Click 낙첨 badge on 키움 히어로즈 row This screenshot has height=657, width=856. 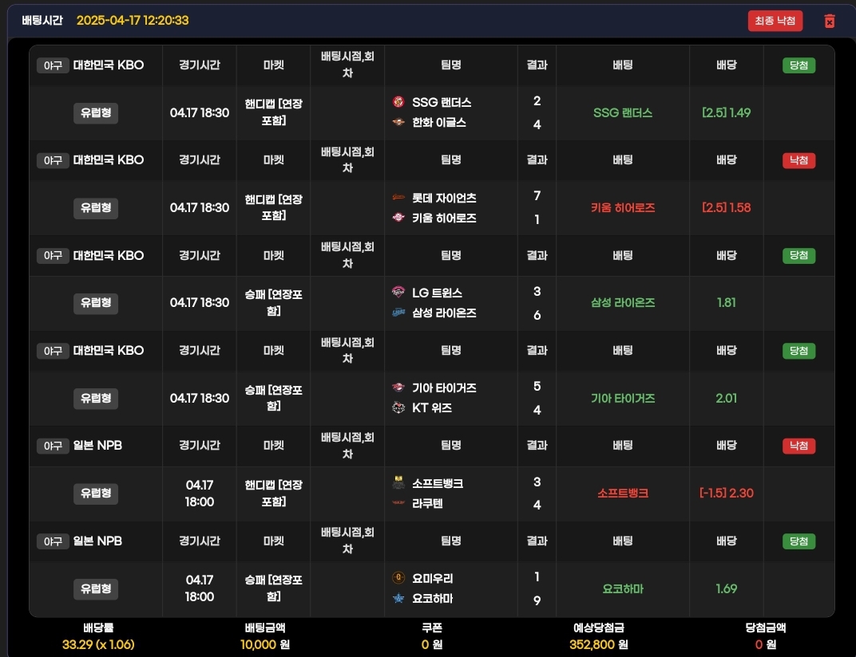[799, 160]
